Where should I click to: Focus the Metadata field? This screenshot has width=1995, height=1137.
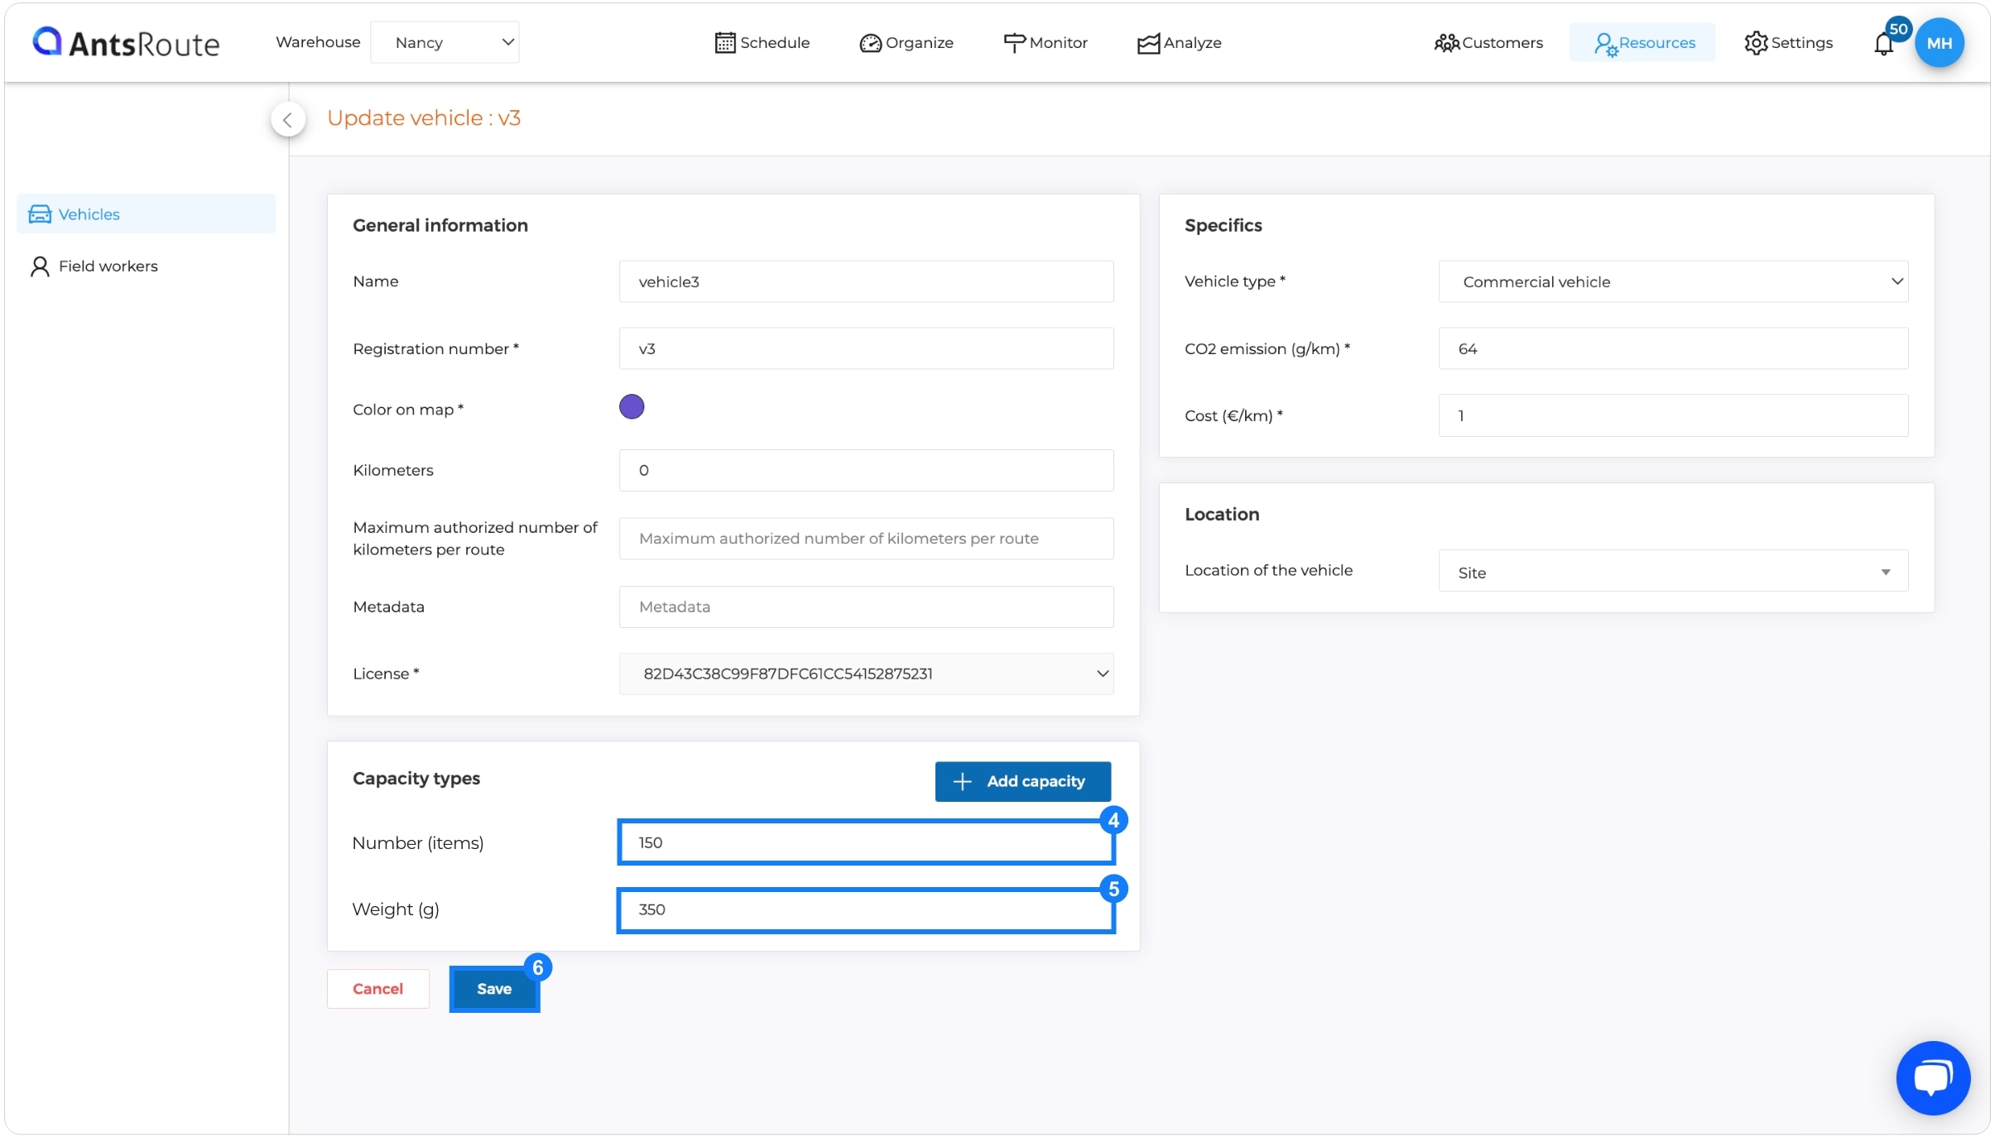pos(866,607)
